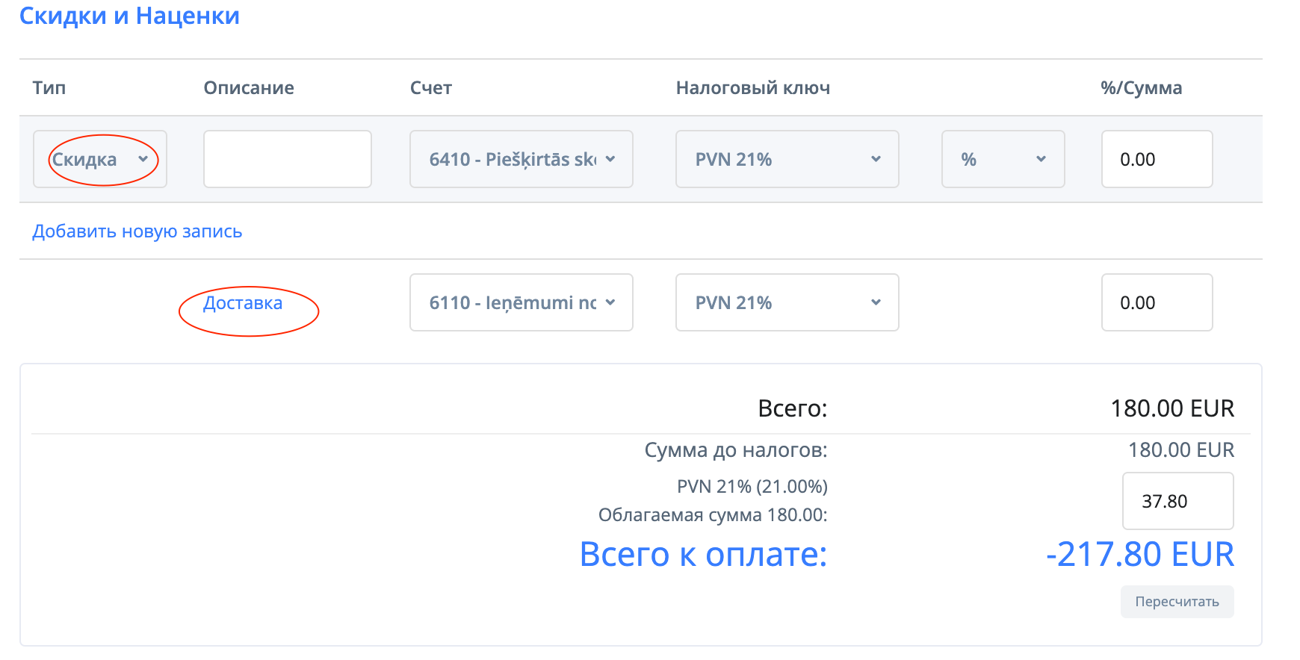
Task: Click the -217.80 EUR total amount
Action: (1139, 555)
